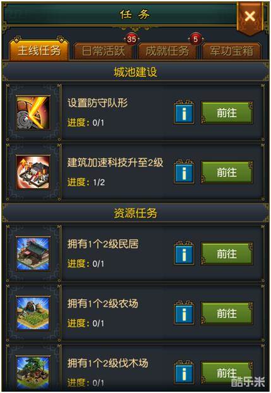Click the 城池建设 section header
The width and height of the screenshot is (271, 393).
(135, 72)
